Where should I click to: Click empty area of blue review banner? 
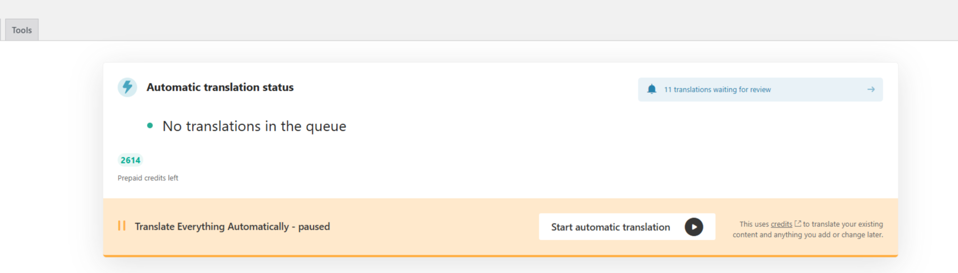click(818, 90)
